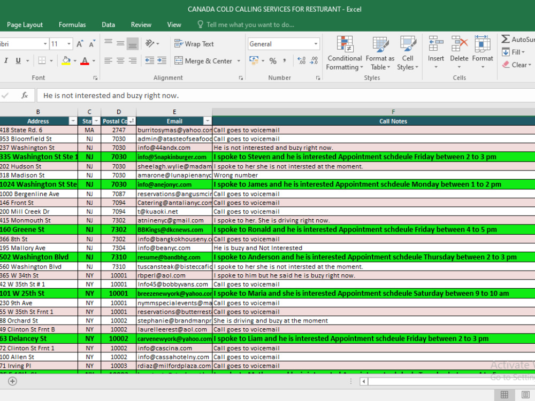Open Font dialog launcher
The image size is (535, 401).
[x=95, y=78]
